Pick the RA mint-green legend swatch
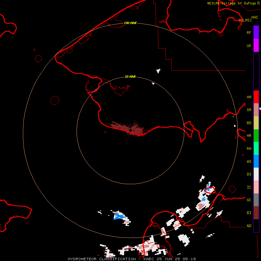 [256, 148]
